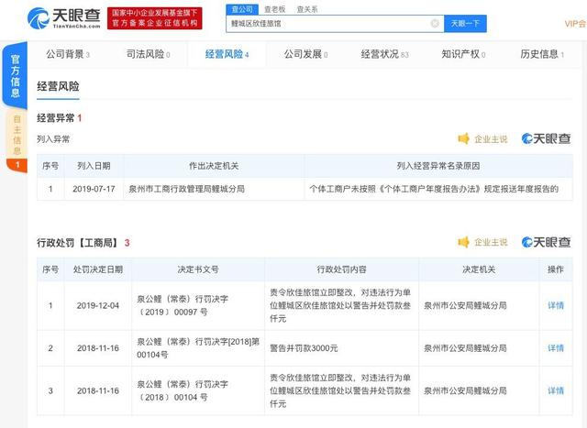
Task: Open 详情 for the 2019-12-04 penalty
Action: tap(556, 306)
